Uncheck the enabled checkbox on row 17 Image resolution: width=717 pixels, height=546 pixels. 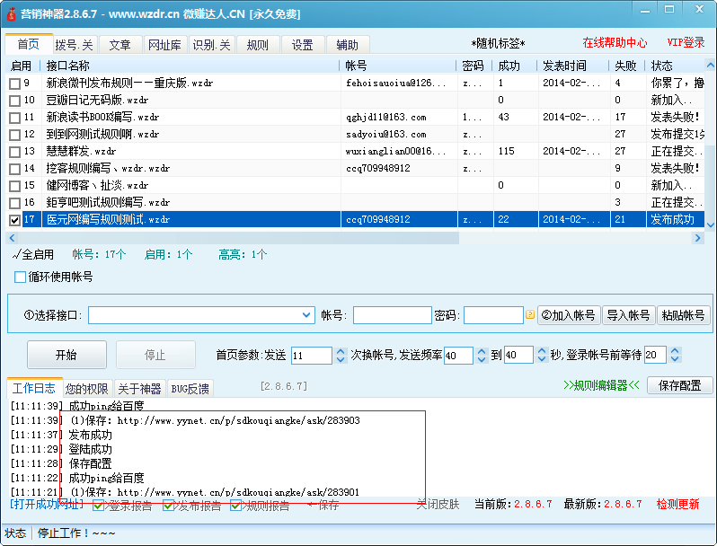coord(14,220)
